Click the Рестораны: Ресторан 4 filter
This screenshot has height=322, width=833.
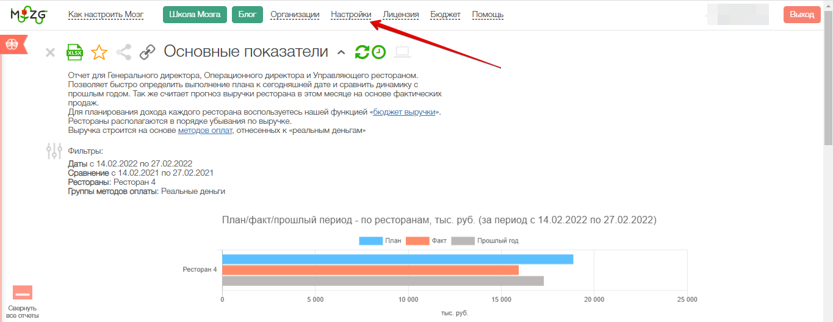point(112,182)
